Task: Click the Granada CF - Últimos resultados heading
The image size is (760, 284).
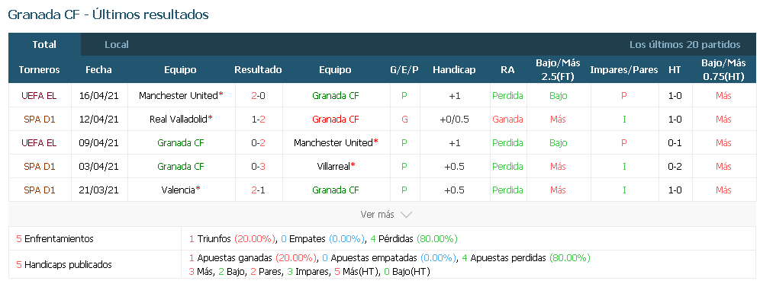Action: pos(108,14)
